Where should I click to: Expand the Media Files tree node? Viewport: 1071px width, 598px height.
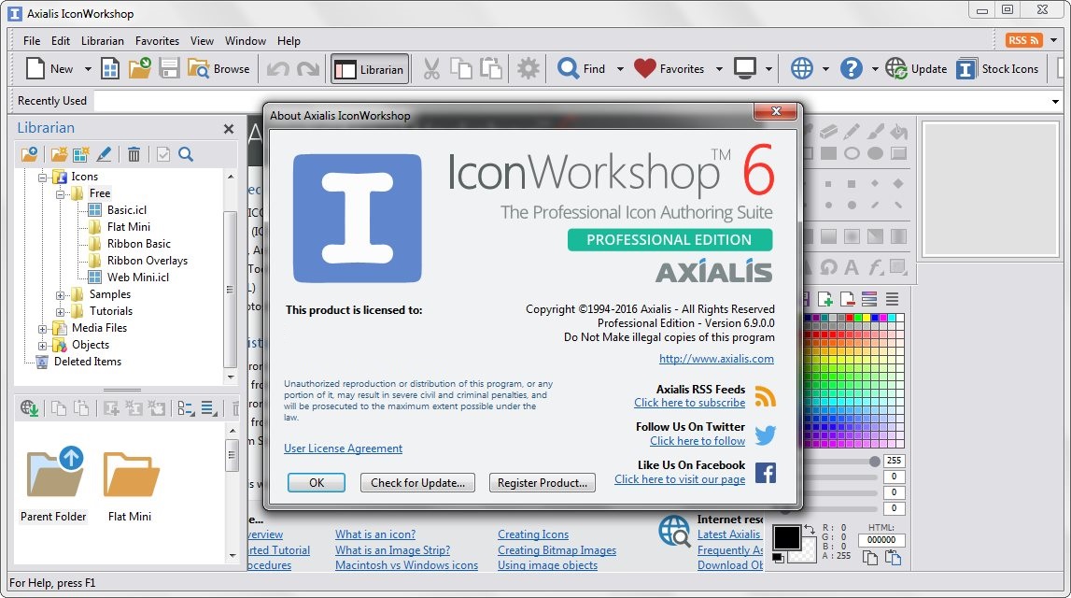pyautogui.click(x=42, y=329)
